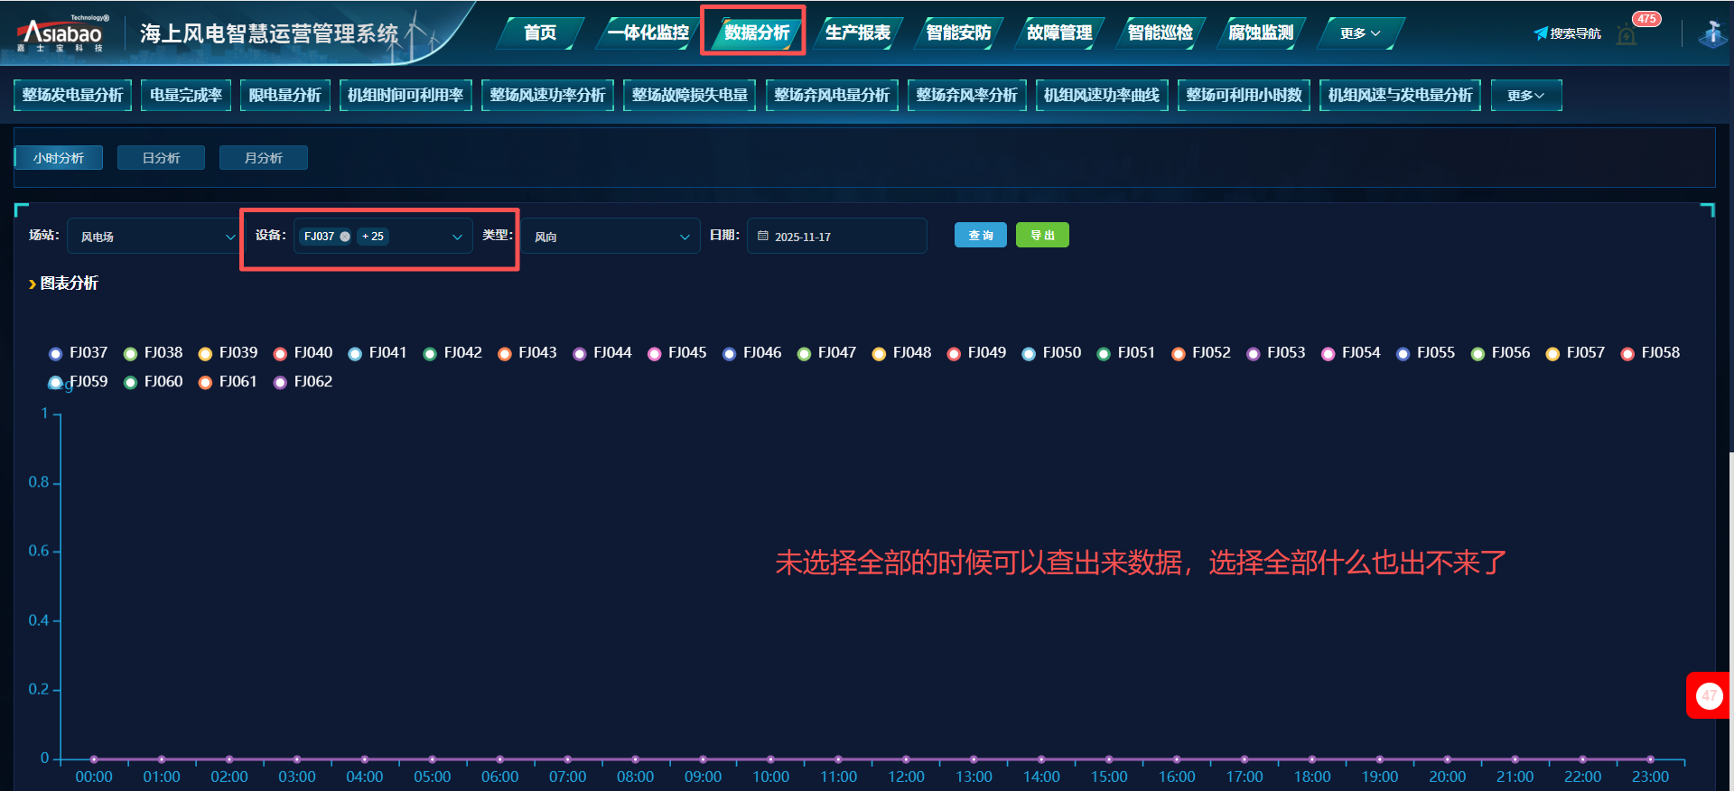Click the Asiabao logo
The image size is (1734, 791).
(x=61, y=34)
